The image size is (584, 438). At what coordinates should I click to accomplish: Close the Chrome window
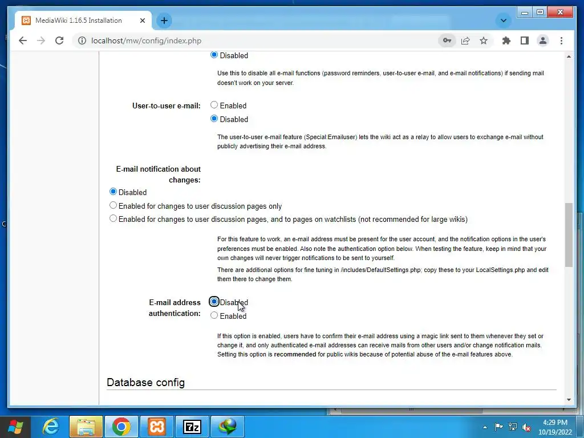click(x=560, y=13)
